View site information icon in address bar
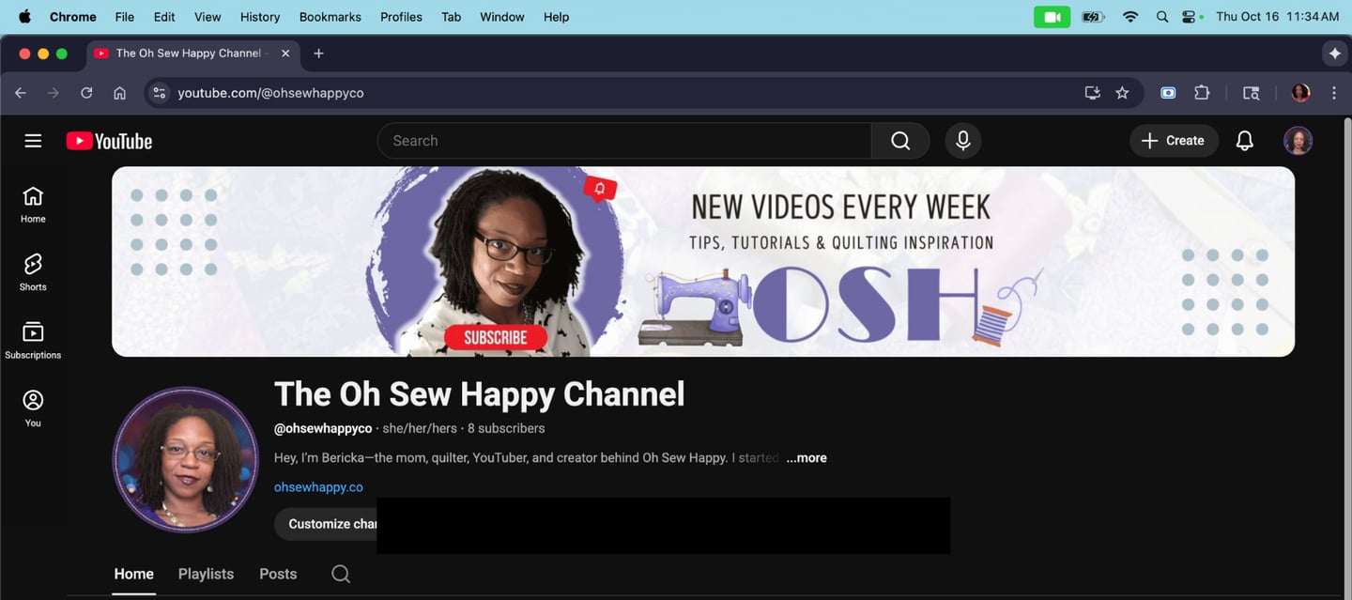The height and width of the screenshot is (600, 1352). click(160, 93)
